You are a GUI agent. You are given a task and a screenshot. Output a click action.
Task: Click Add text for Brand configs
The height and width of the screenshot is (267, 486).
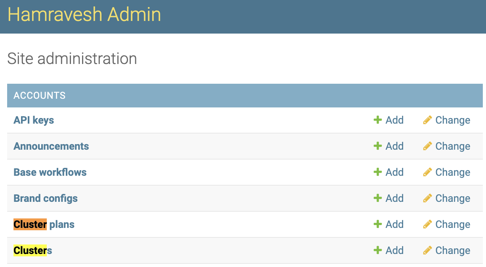[x=394, y=198]
